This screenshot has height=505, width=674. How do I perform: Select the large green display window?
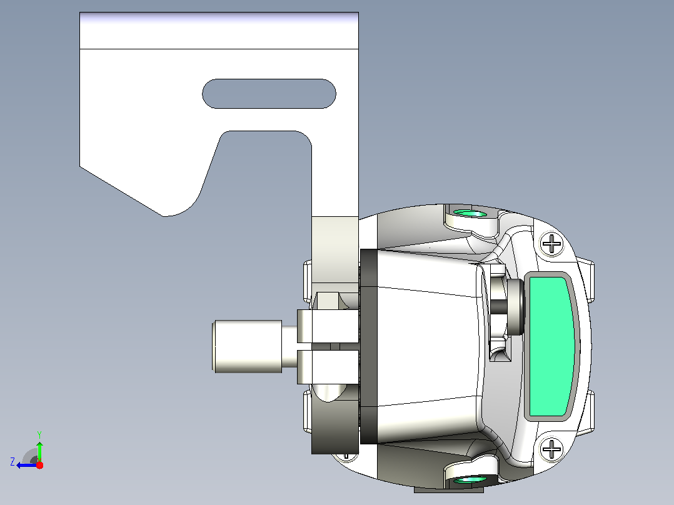(552, 346)
